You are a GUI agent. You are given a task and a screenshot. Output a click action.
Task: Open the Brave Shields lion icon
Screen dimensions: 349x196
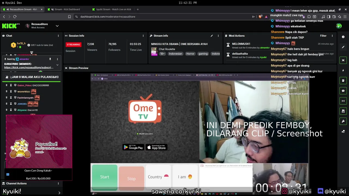(x=260, y=17)
